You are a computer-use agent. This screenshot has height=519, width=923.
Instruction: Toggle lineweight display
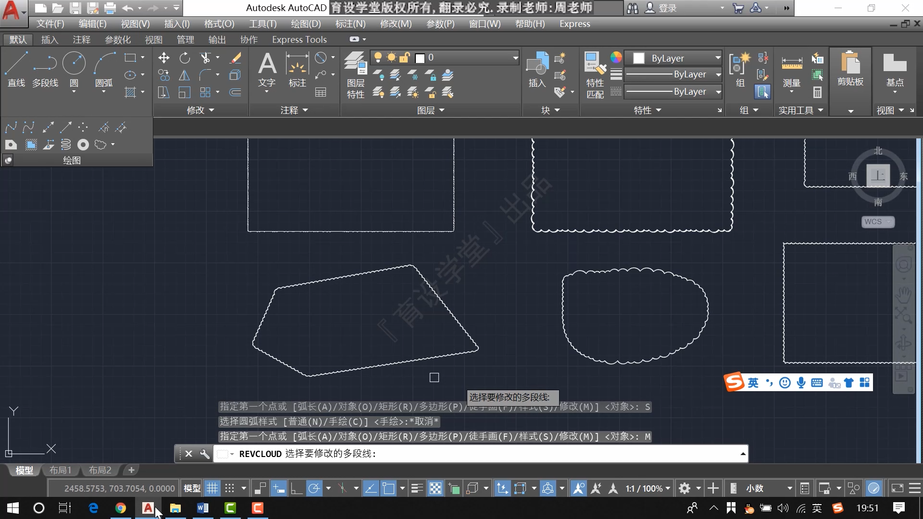point(417,489)
